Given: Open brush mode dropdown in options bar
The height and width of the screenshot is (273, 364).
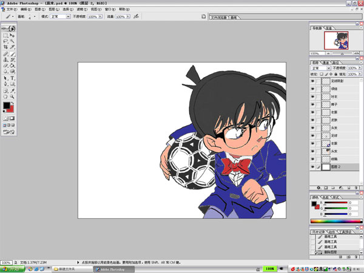Looking at the screenshot, I should (68, 16).
